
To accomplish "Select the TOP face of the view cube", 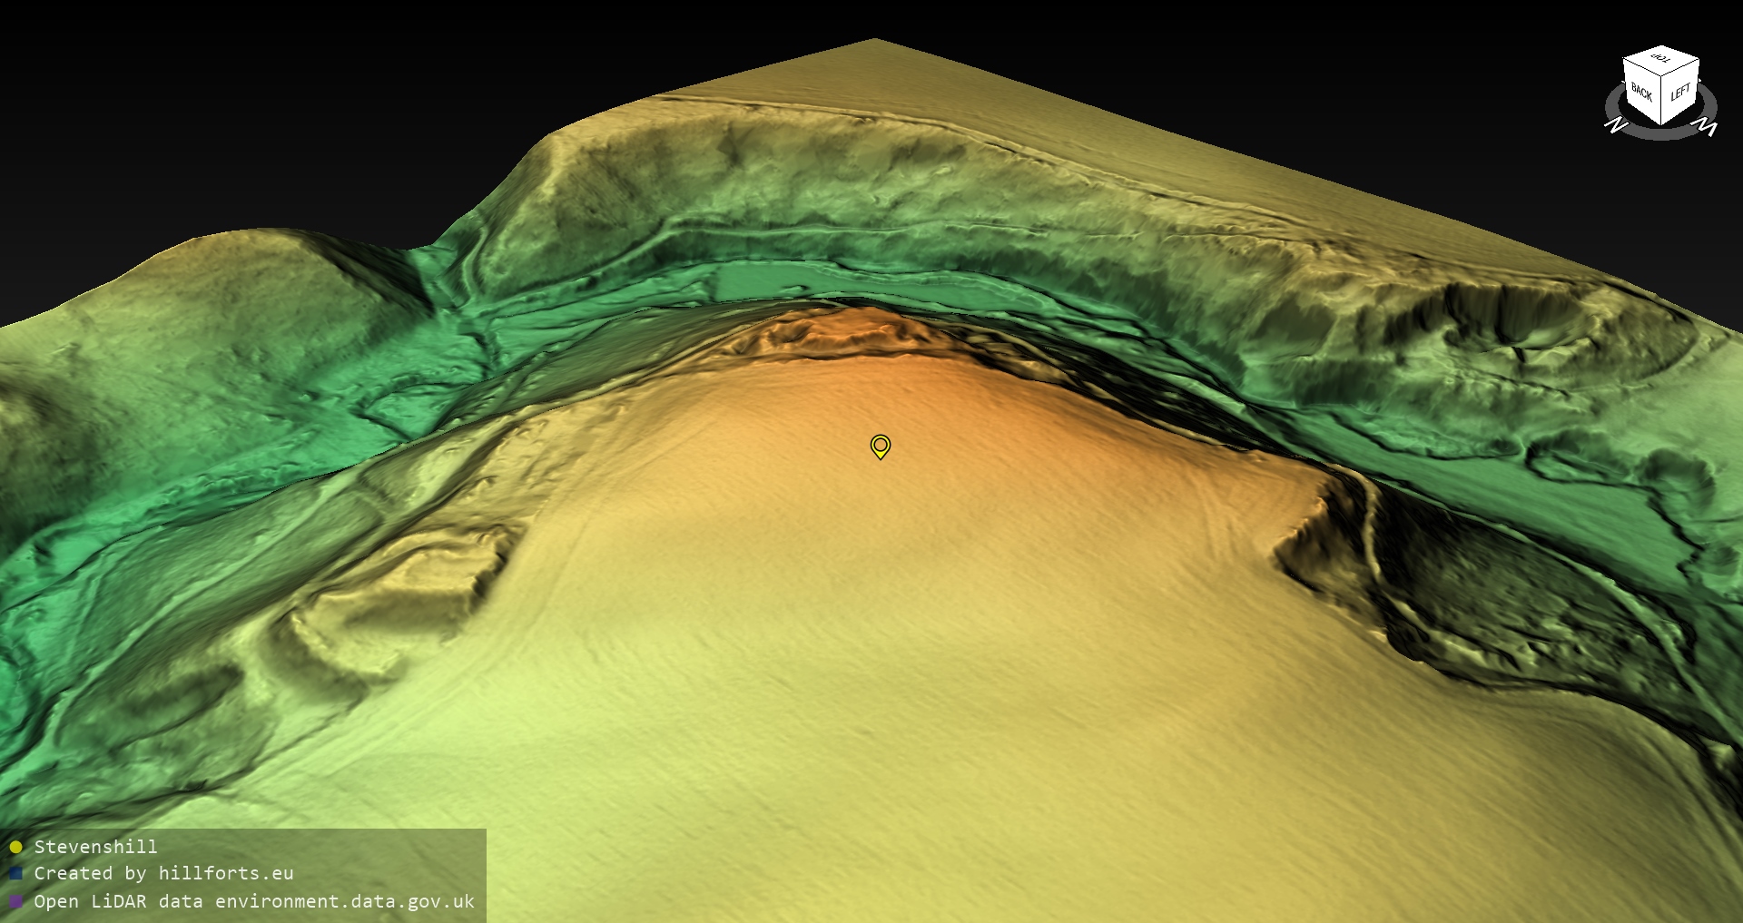I will [x=1661, y=60].
